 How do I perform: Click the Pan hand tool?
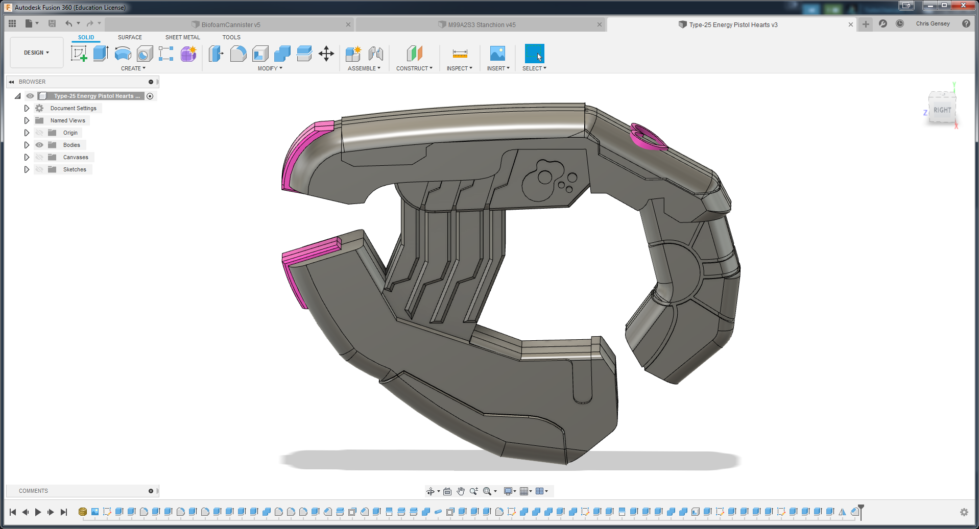point(461,491)
